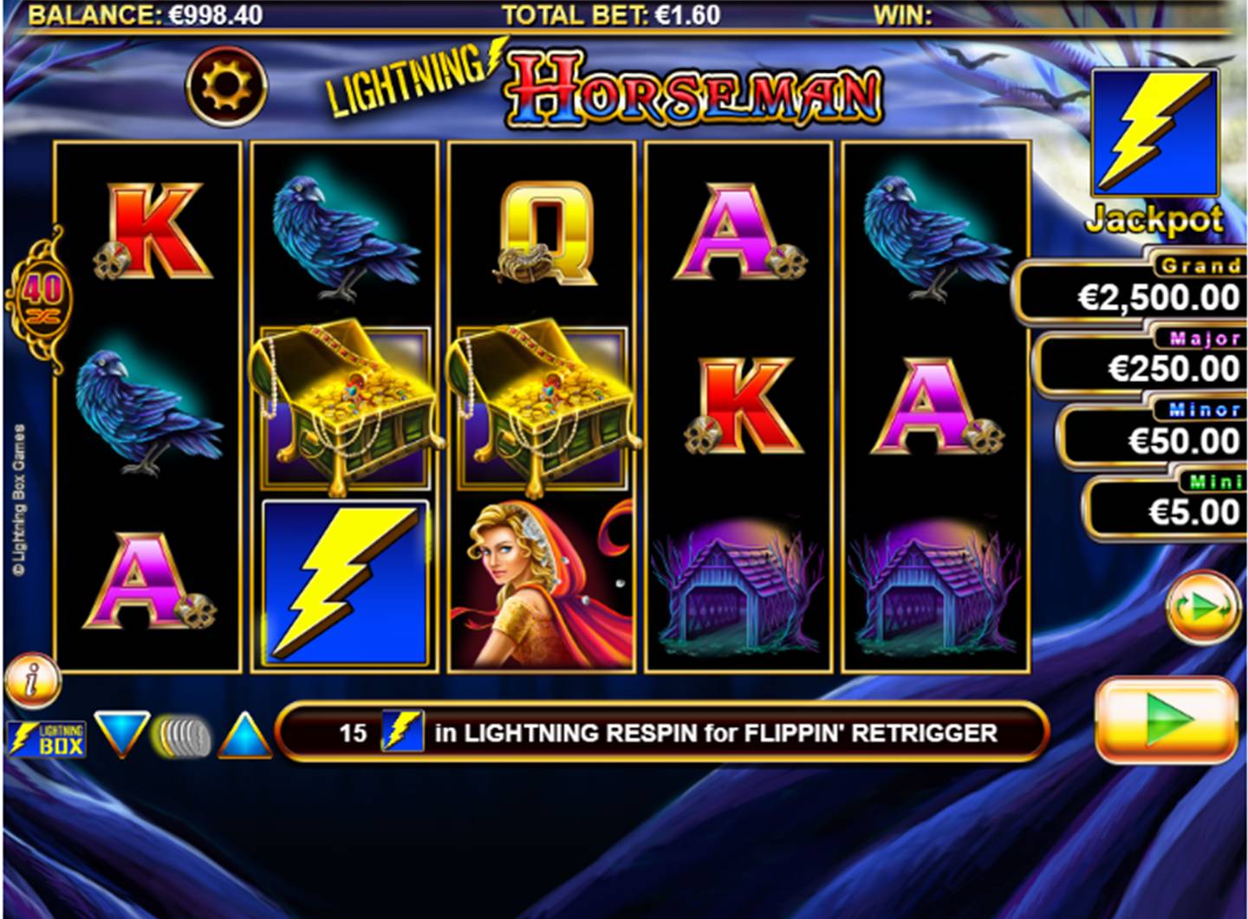Select the Major jackpot €250.00 panel
Screen dimensions: 1248x919
click(x=1142, y=362)
